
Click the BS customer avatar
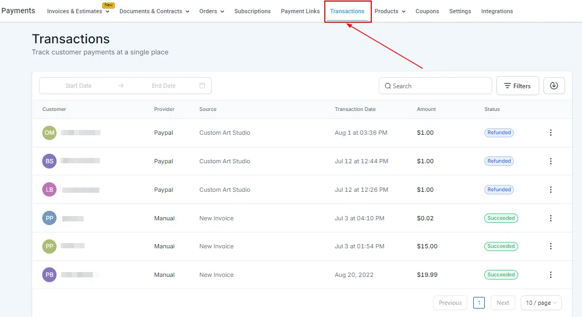[x=49, y=161]
